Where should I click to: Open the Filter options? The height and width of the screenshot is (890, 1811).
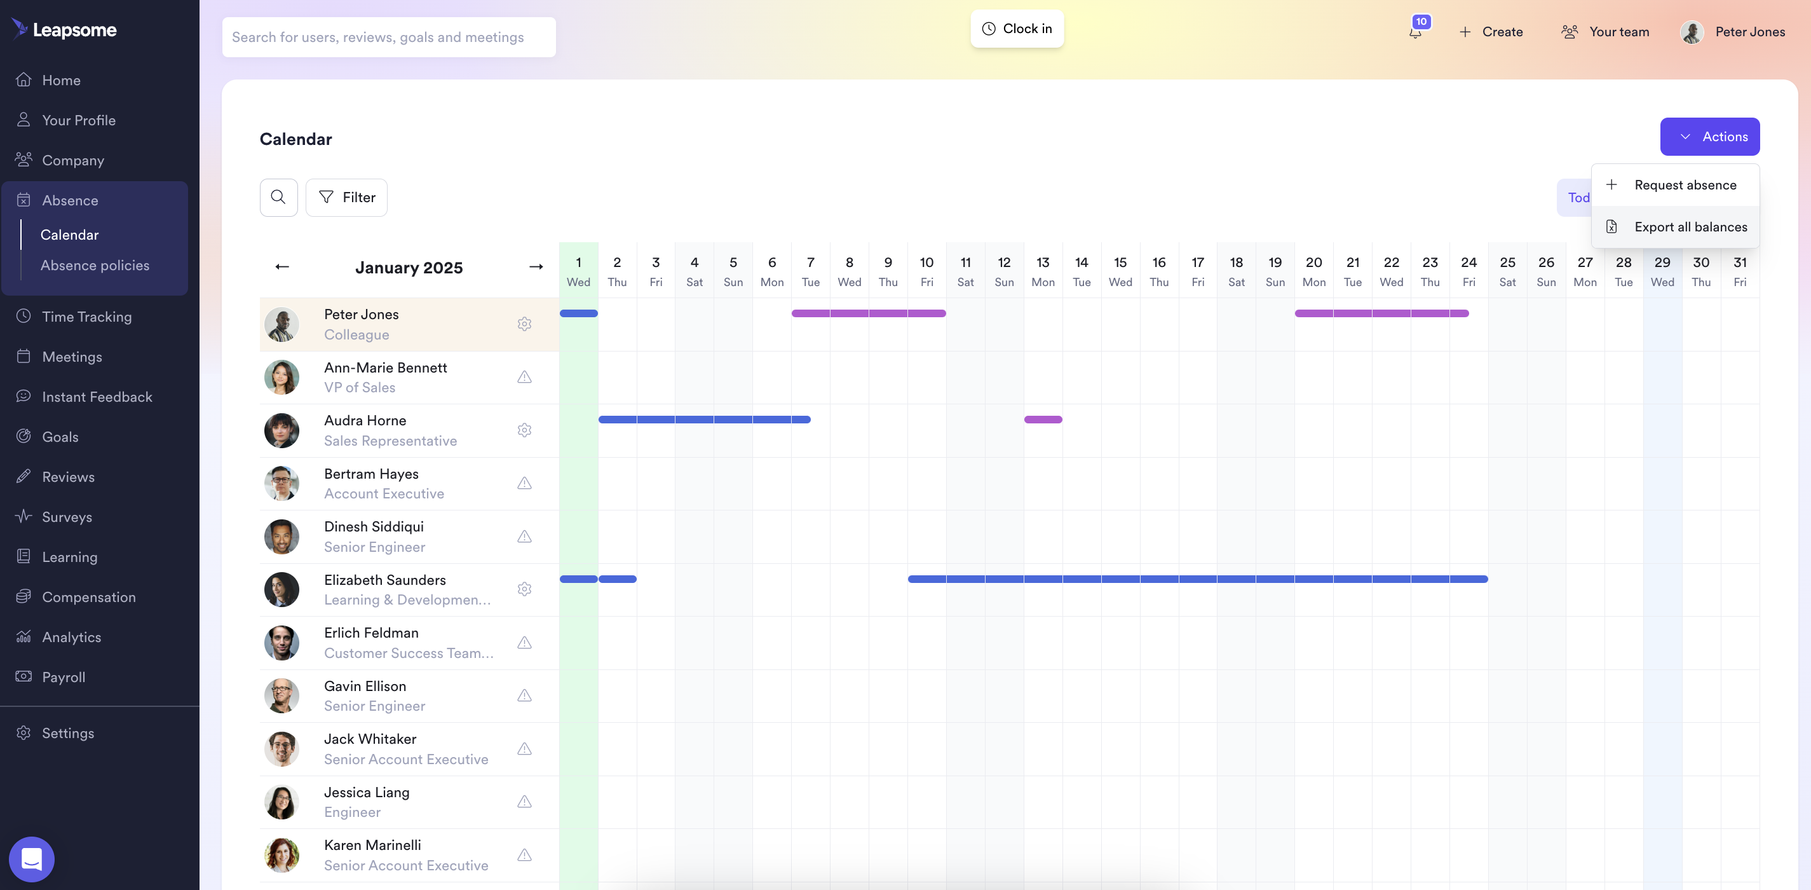[x=346, y=198]
